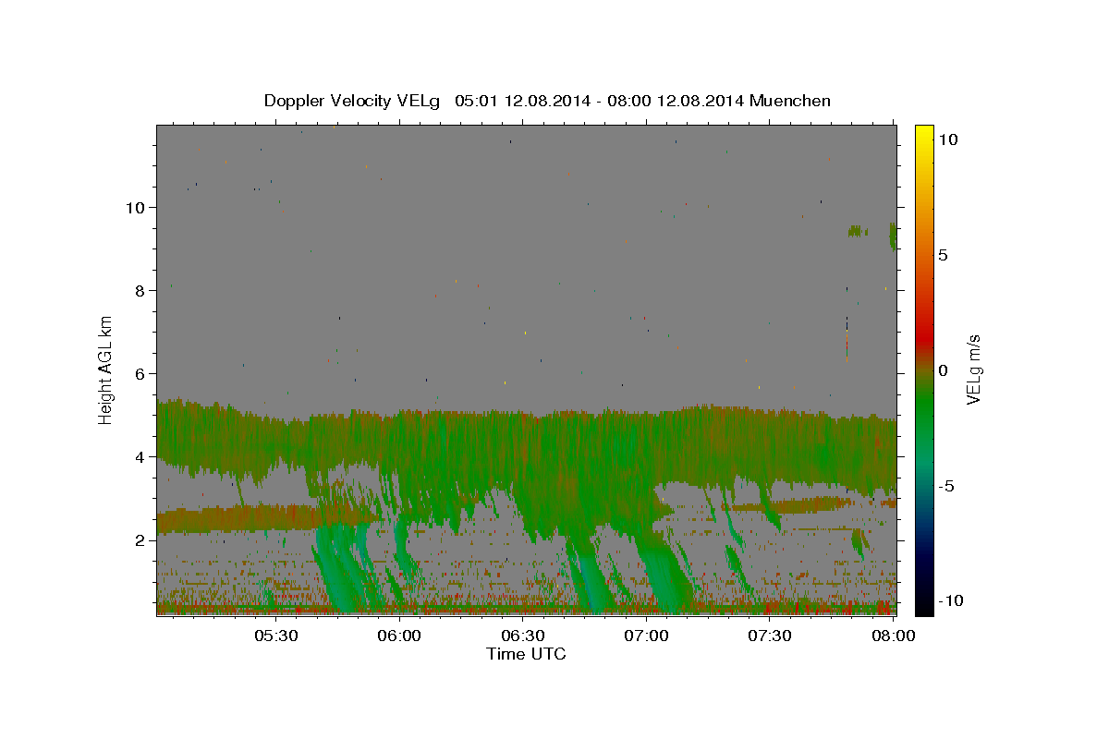
Task: Click the height tick label 4
Action: (139, 456)
